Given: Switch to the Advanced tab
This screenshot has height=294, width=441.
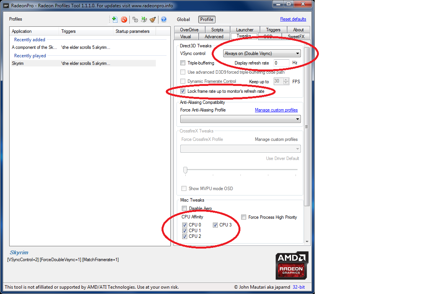Looking at the screenshot, I should (x=214, y=37).
